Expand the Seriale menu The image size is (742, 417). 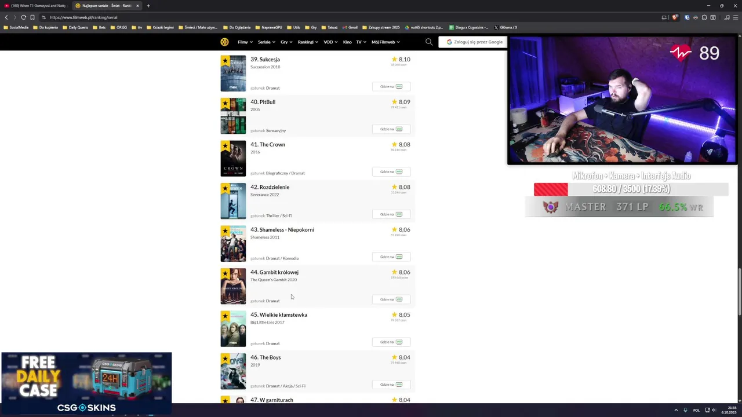(266, 42)
